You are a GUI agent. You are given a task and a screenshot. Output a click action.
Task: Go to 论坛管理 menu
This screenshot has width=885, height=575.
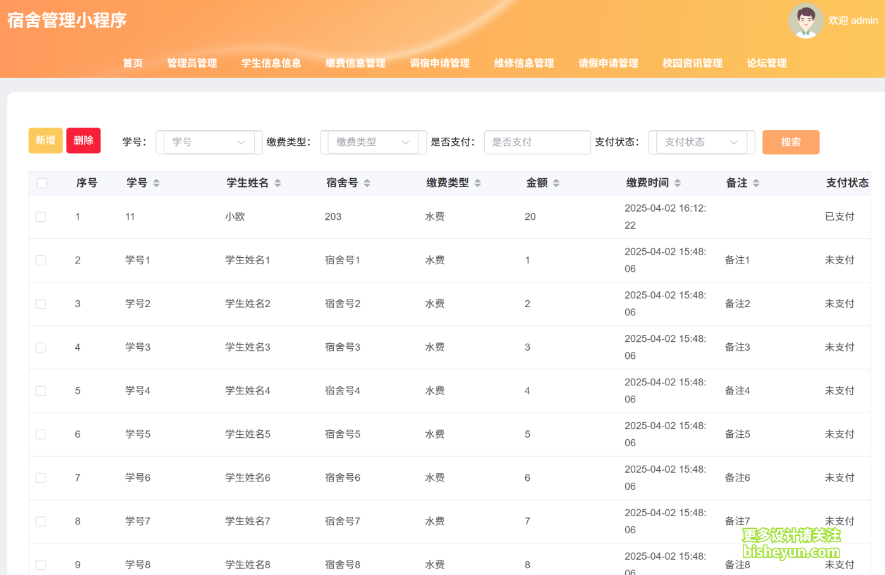767,63
